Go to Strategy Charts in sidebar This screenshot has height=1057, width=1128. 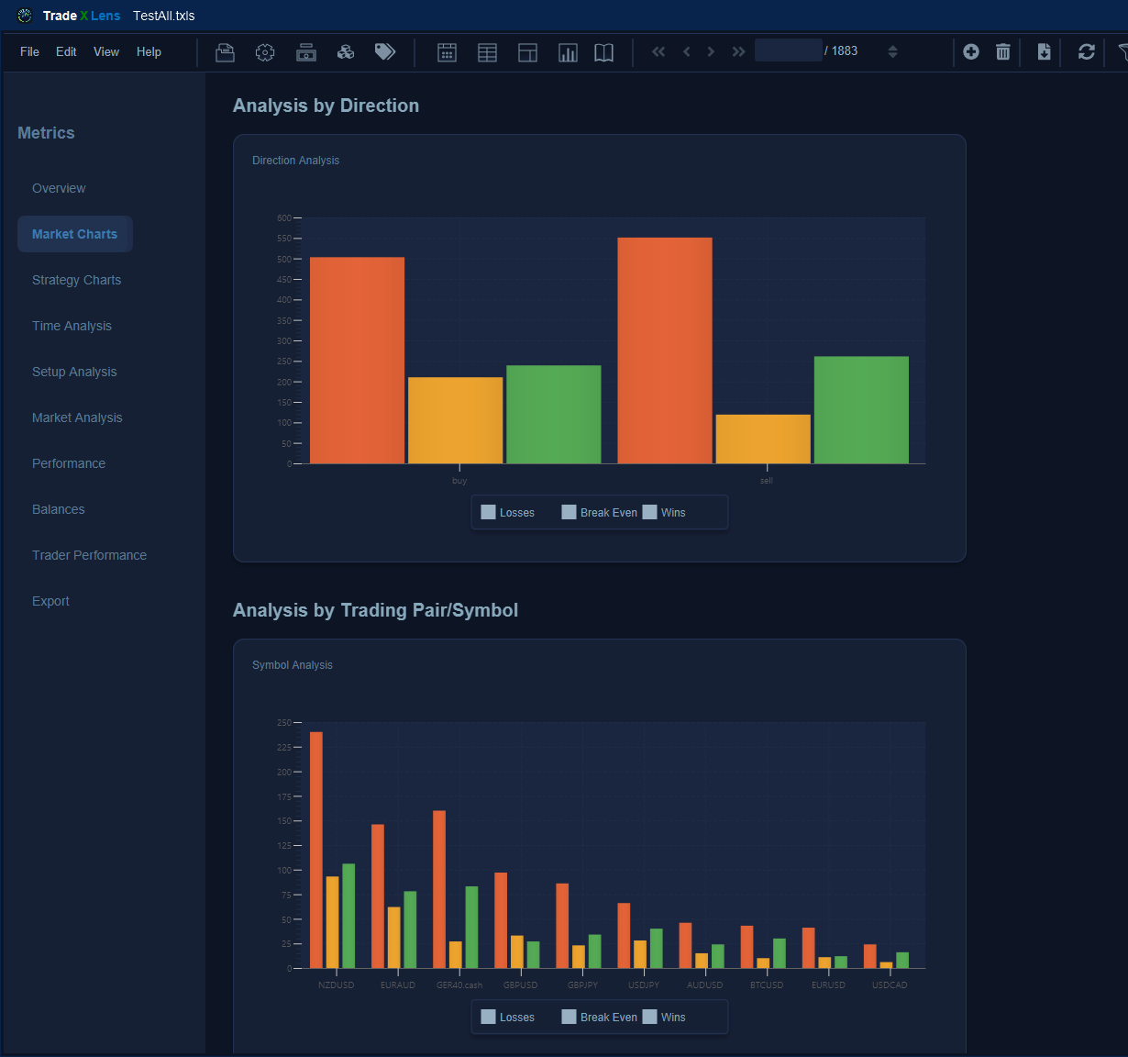[x=76, y=280]
